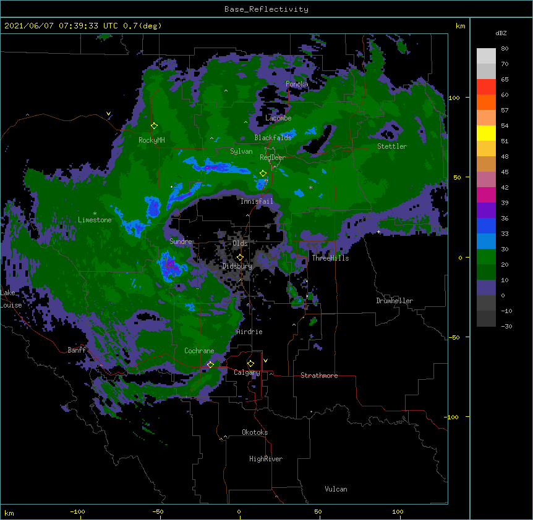Viewport: 533px width, 520px height.
Task: Click the yellow diamond marker above RockyMH
Action: point(154,126)
